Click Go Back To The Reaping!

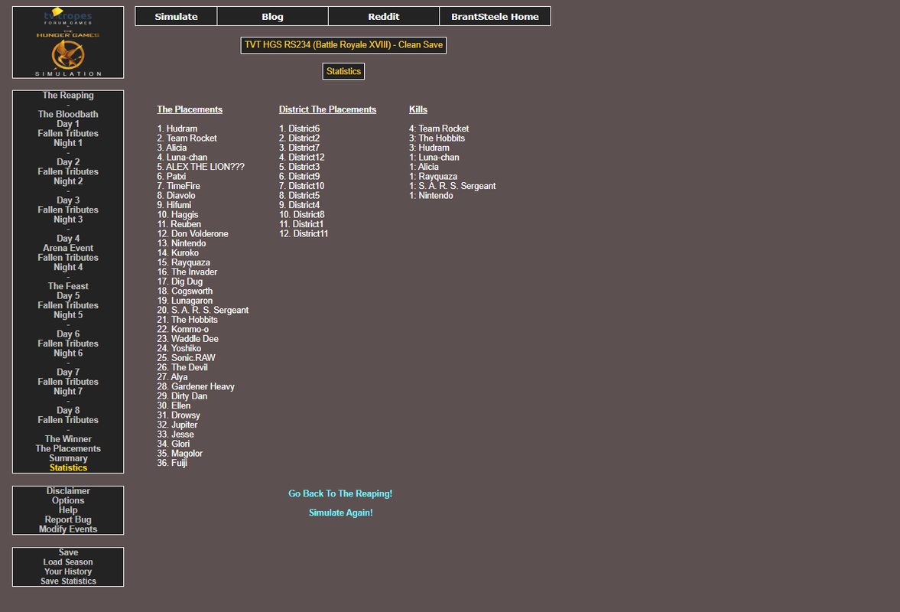coord(340,493)
